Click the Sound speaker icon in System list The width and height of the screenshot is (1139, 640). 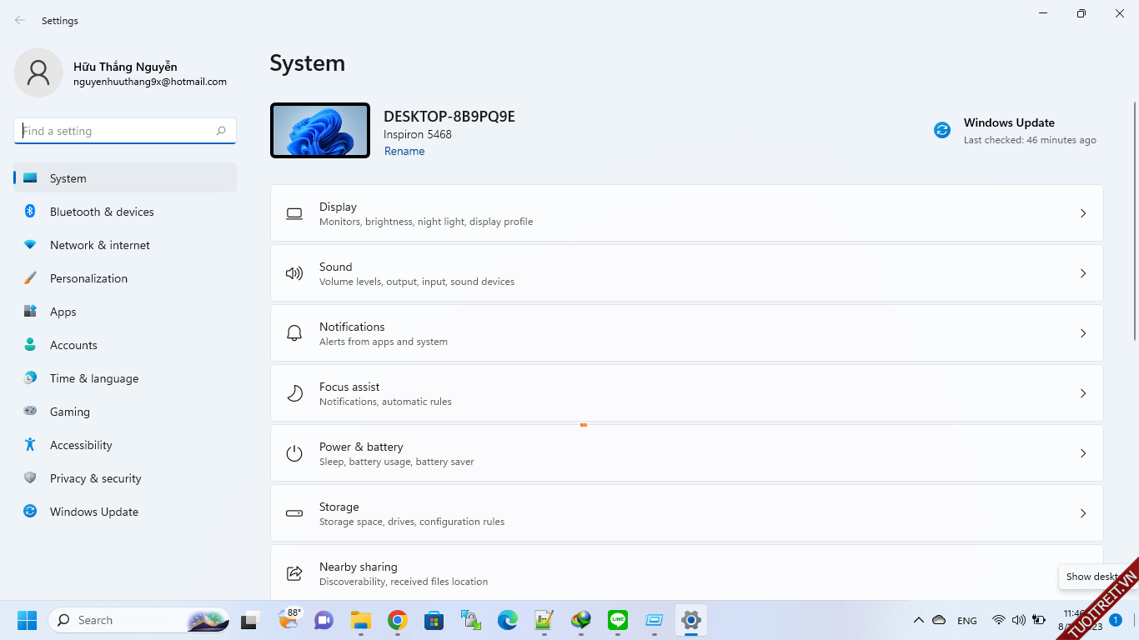coord(294,273)
